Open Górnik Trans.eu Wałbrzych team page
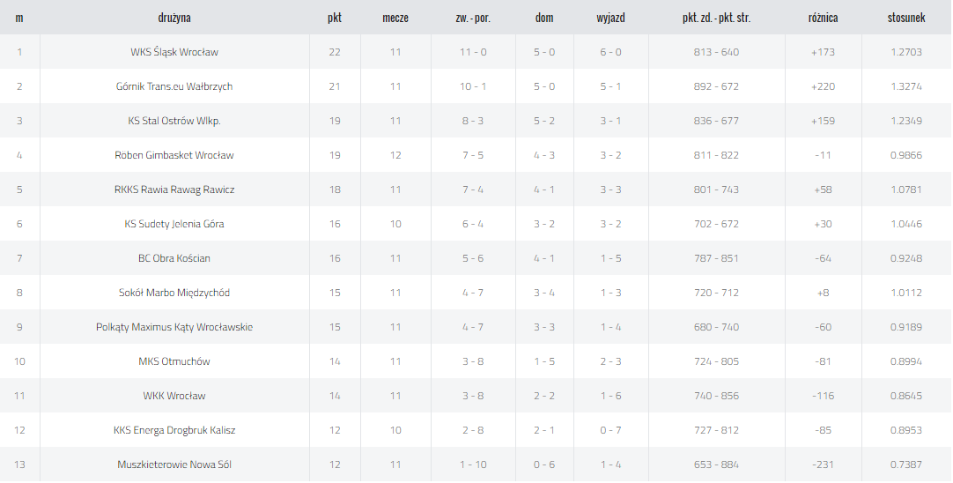The height and width of the screenshot is (483, 953). click(x=174, y=86)
